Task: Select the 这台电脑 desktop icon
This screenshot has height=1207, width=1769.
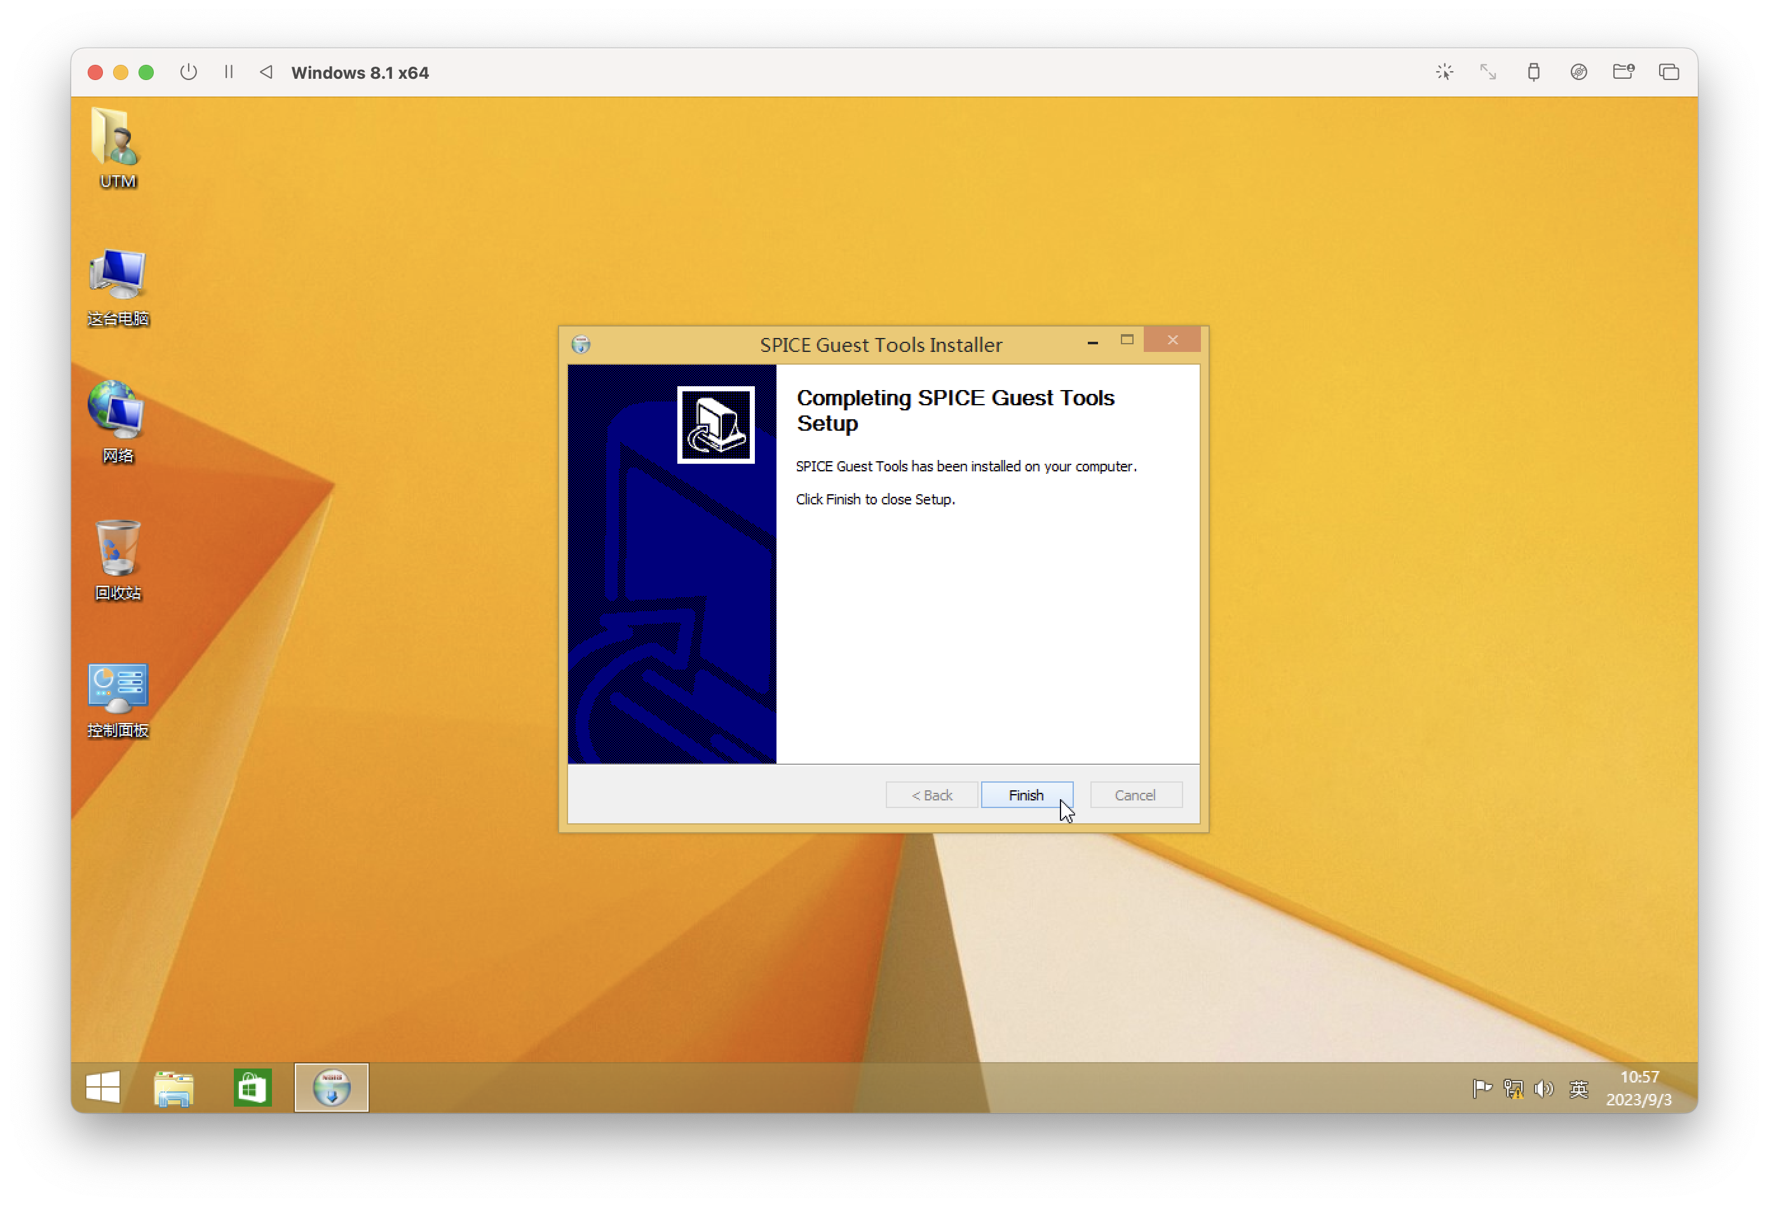Action: 117,287
